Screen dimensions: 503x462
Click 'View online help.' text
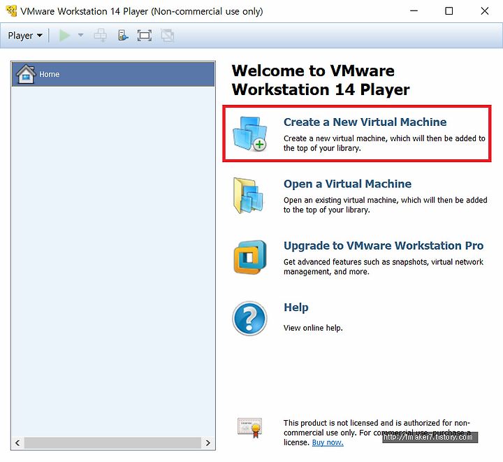tap(313, 328)
